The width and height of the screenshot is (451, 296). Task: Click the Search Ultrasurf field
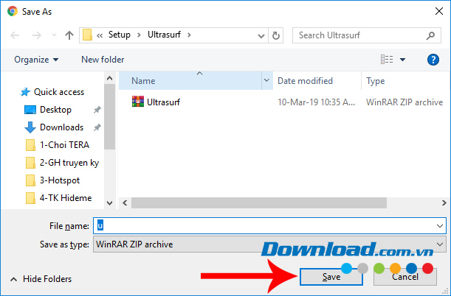pyautogui.click(x=366, y=35)
